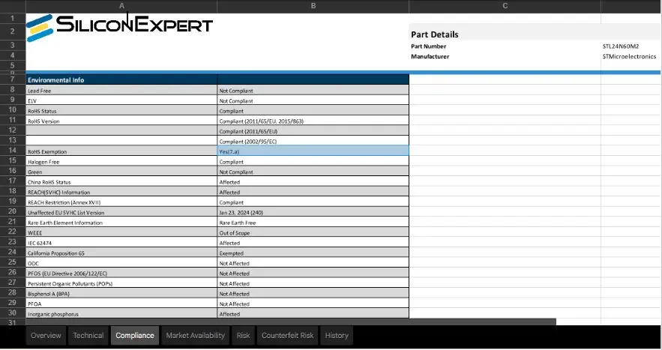The image size is (662, 350).
Task: Select the 'RoHS Version' cell
Action: coord(121,121)
